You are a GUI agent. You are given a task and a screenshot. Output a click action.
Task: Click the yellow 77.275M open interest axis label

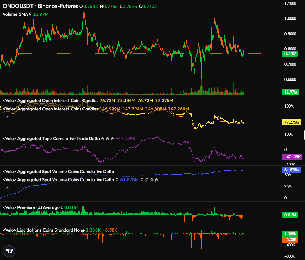point(292,122)
